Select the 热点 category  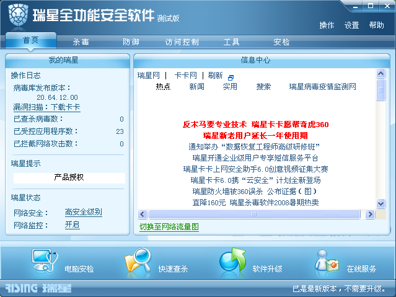(163, 87)
